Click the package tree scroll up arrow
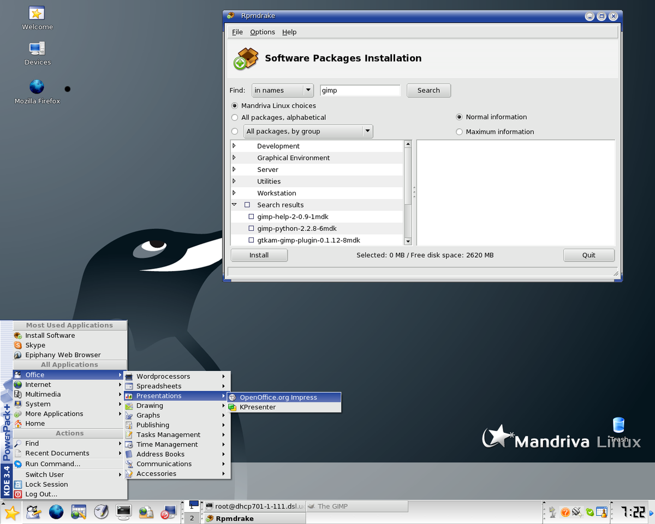The width and height of the screenshot is (655, 524). click(408, 144)
